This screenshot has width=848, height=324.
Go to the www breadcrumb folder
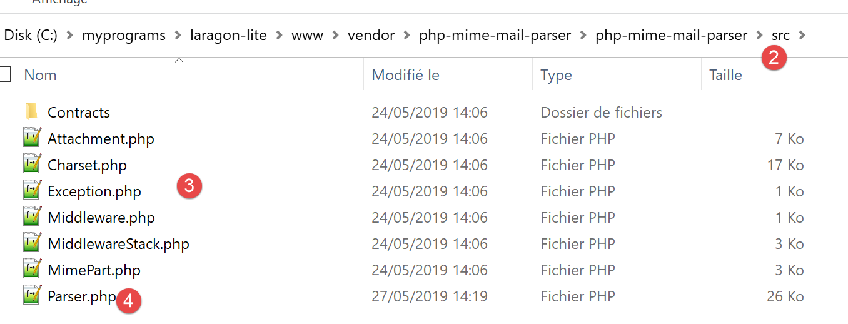307,35
